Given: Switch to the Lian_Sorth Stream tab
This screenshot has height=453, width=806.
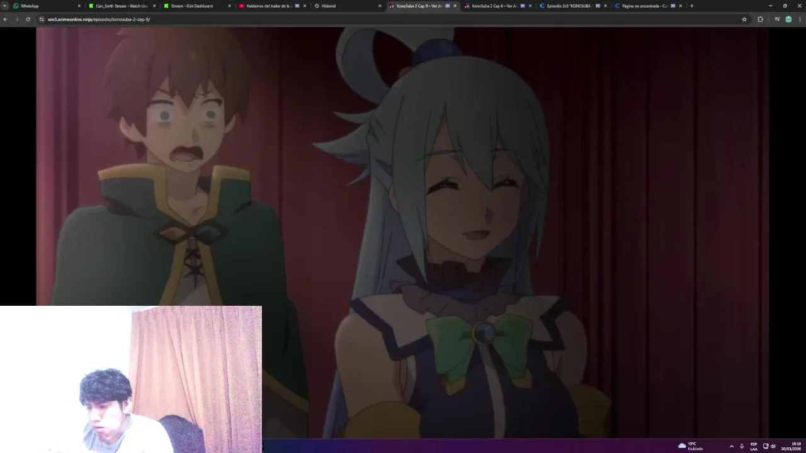Looking at the screenshot, I should tap(122, 6).
